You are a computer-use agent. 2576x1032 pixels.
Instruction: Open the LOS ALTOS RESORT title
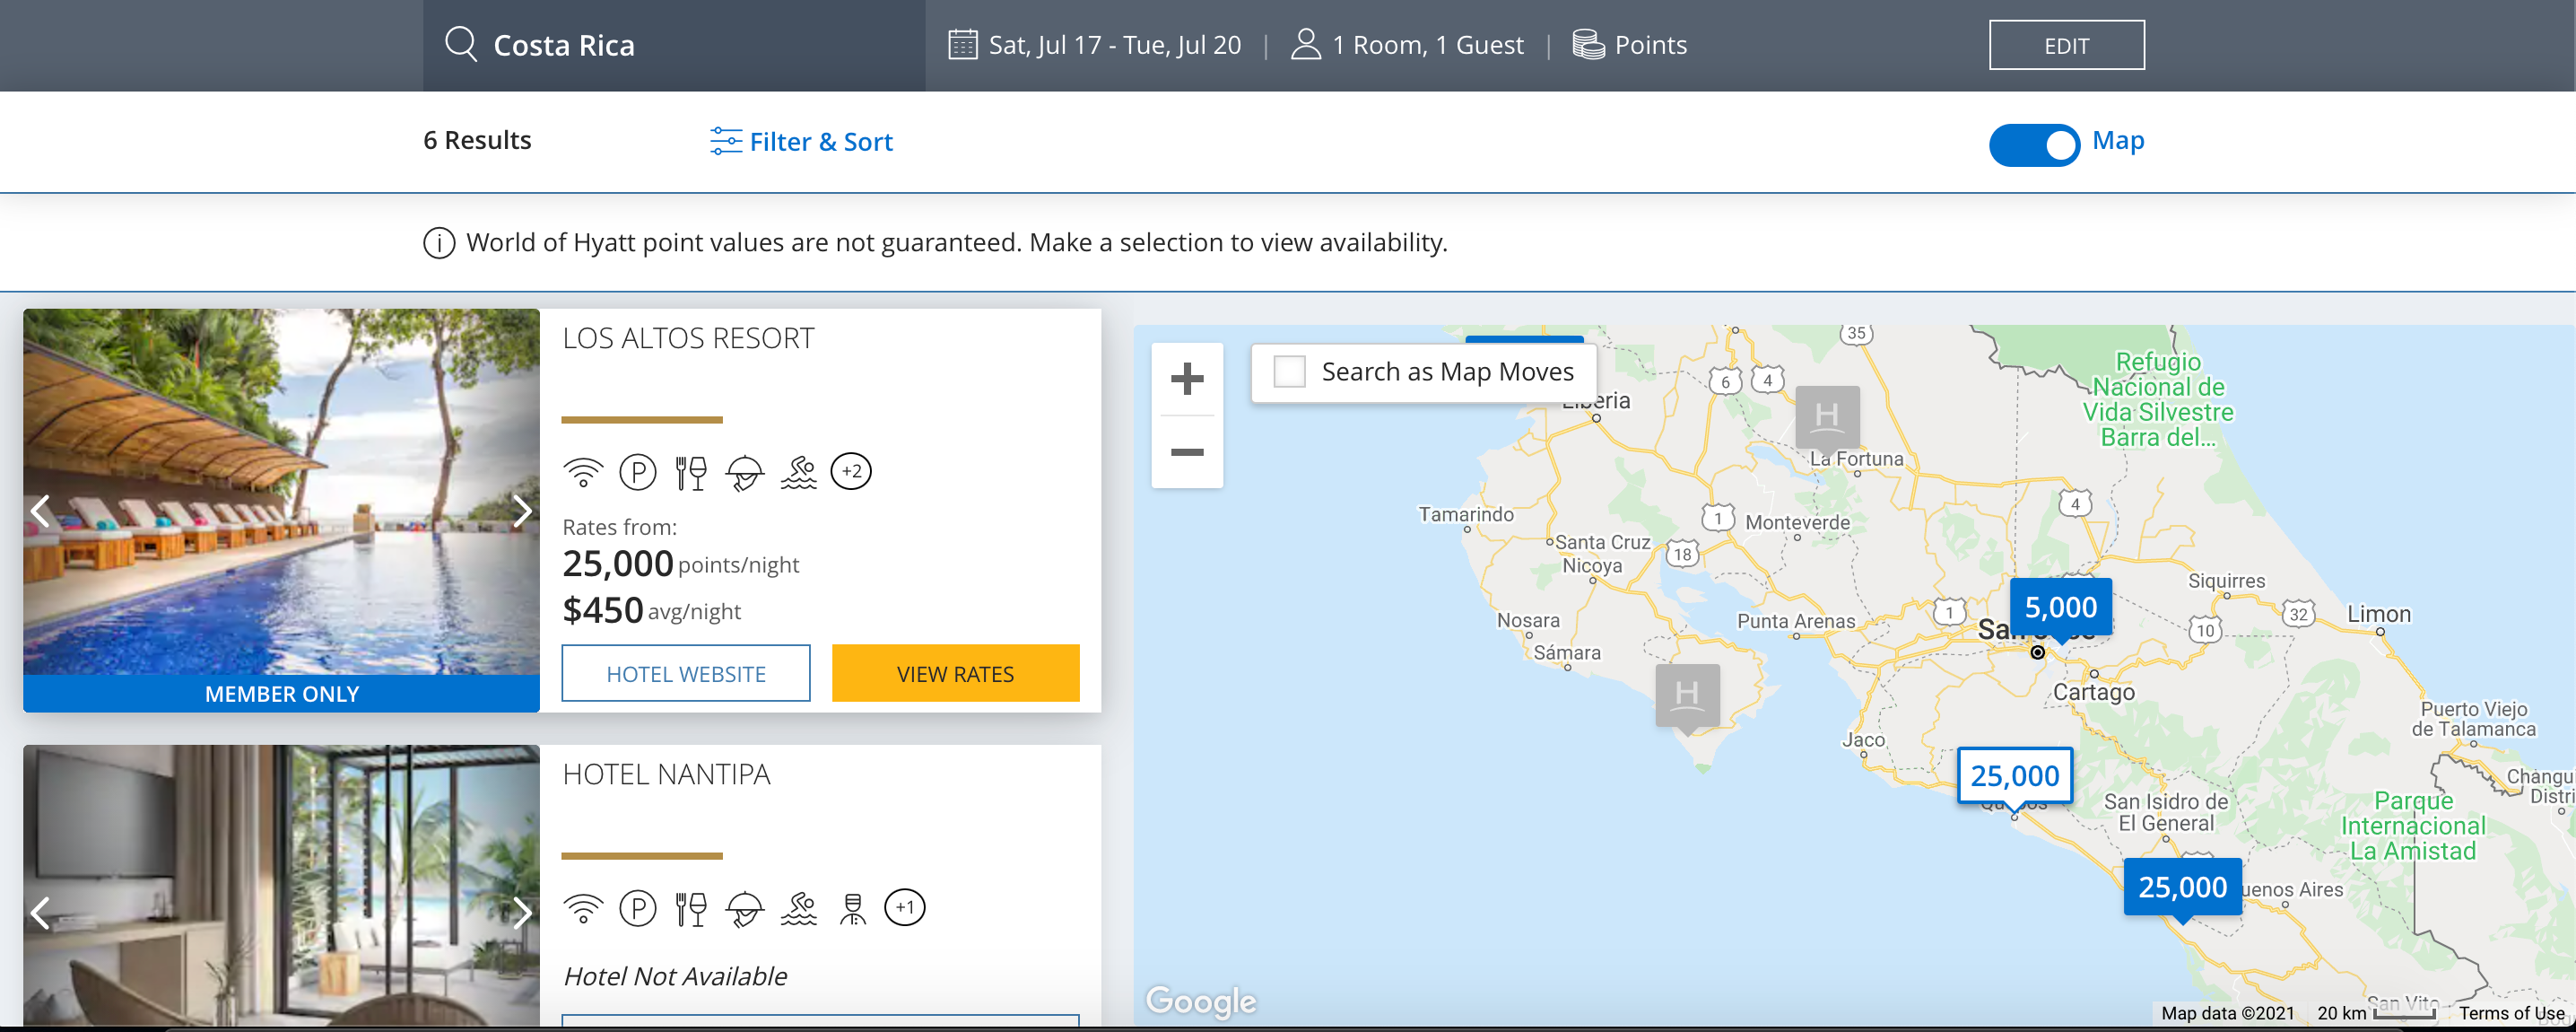point(688,338)
